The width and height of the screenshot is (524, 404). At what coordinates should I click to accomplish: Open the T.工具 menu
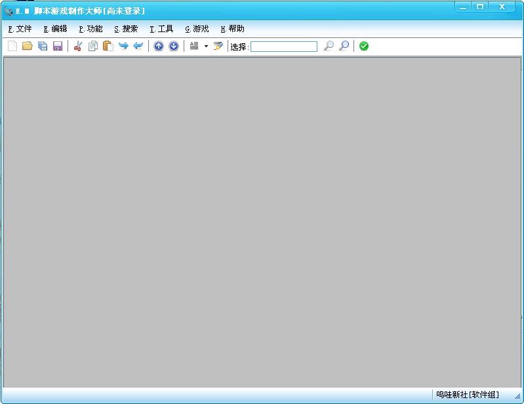(161, 29)
